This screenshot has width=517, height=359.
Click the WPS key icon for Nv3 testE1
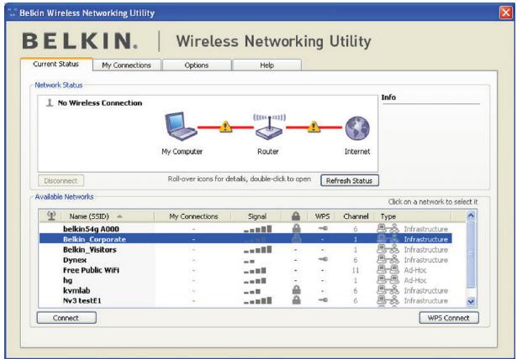323,300
